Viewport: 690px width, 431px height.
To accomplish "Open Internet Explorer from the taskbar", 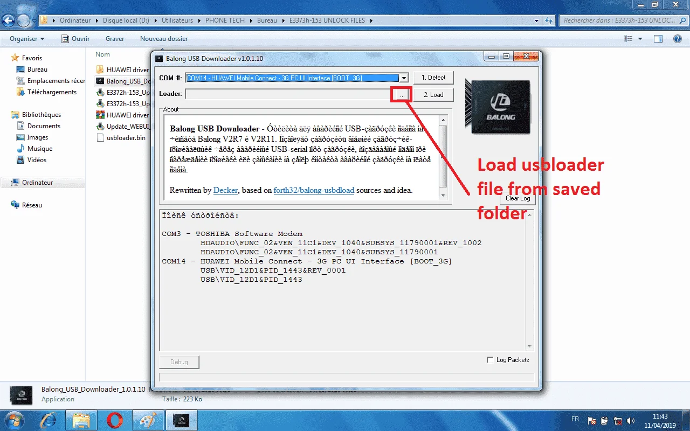I will [x=49, y=420].
